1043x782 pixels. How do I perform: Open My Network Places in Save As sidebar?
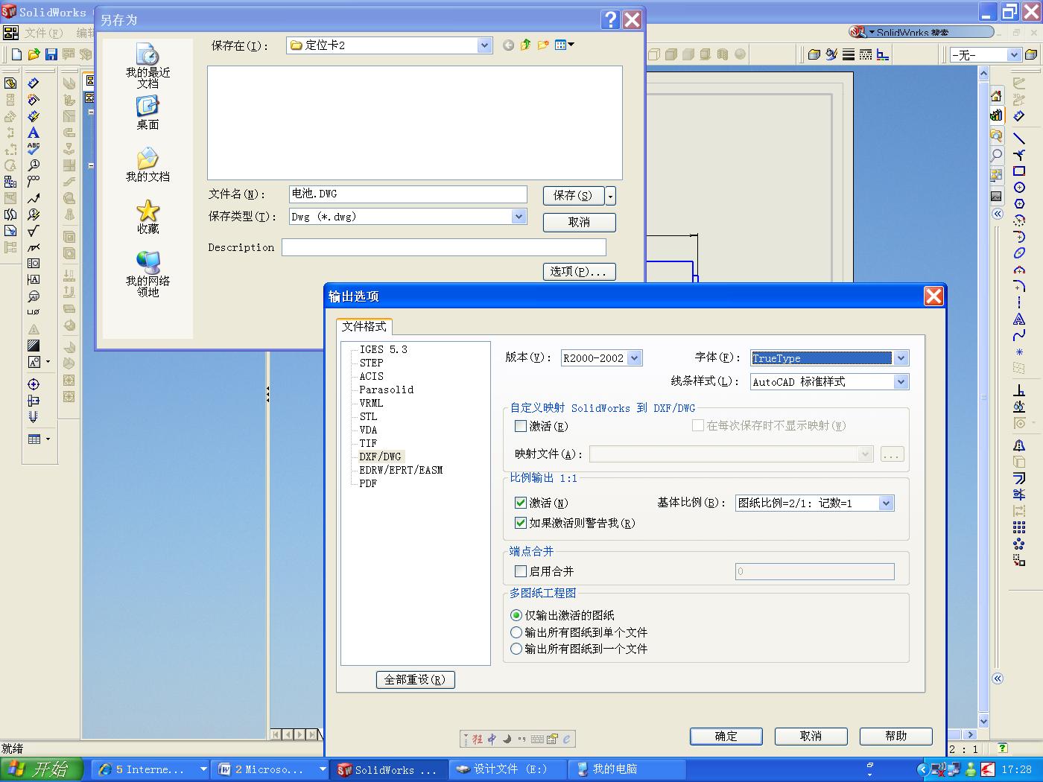coord(148,274)
